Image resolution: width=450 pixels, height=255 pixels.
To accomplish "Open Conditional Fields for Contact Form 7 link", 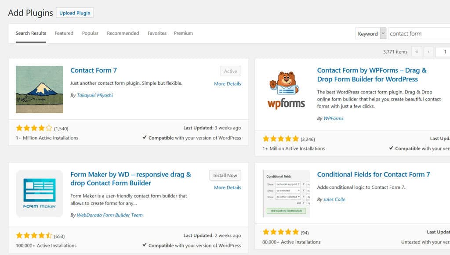I will [374, 175].
